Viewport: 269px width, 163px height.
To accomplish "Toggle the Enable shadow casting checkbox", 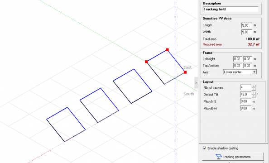I will pyautogui.click(x=204, y=148).
